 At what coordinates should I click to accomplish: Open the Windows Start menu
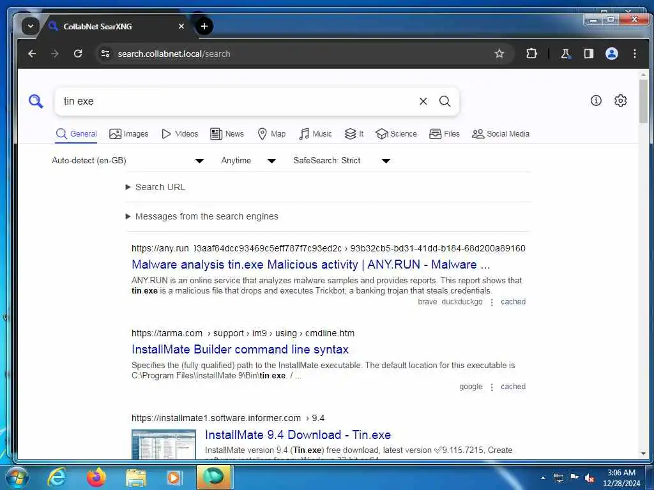(17, 477)
